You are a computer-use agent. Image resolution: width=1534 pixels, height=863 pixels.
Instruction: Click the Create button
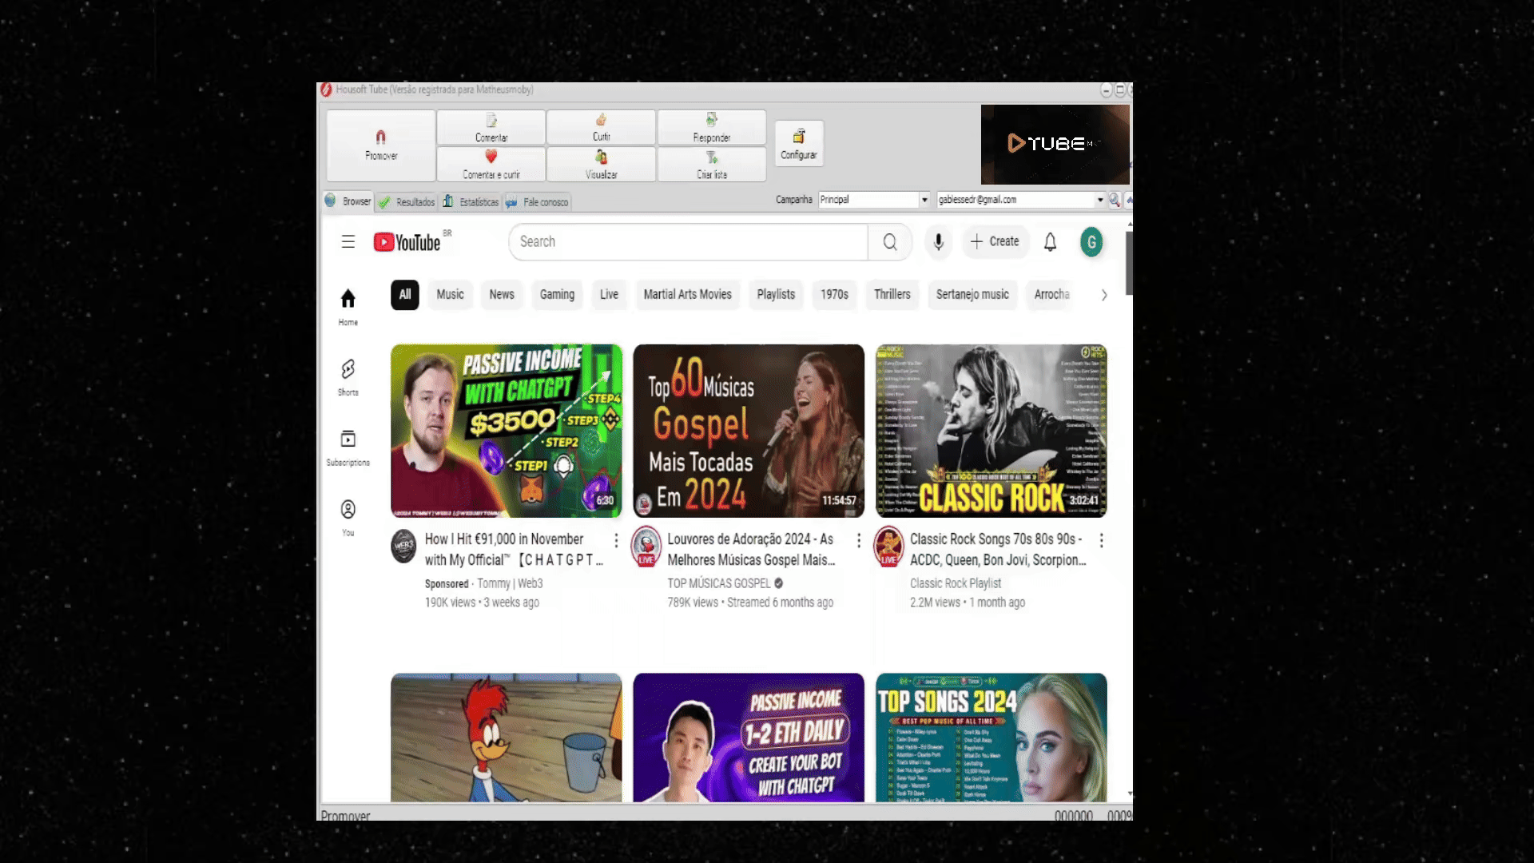coord(995,241)
